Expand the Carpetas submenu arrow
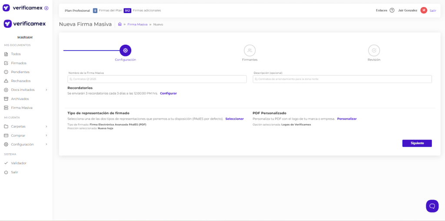445x221 pixels. pos(46,126)
